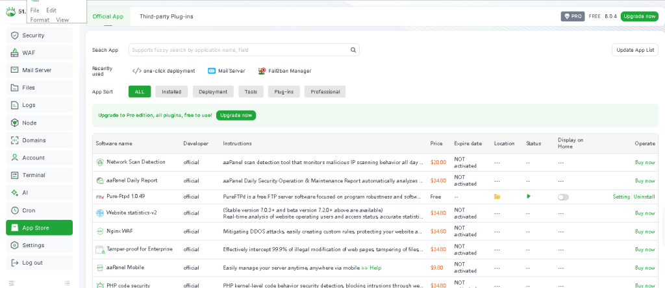This screenshot has width=665, height=288.
Task: Open Setting for Pure-Ftpd
Action: pos(621,197)
